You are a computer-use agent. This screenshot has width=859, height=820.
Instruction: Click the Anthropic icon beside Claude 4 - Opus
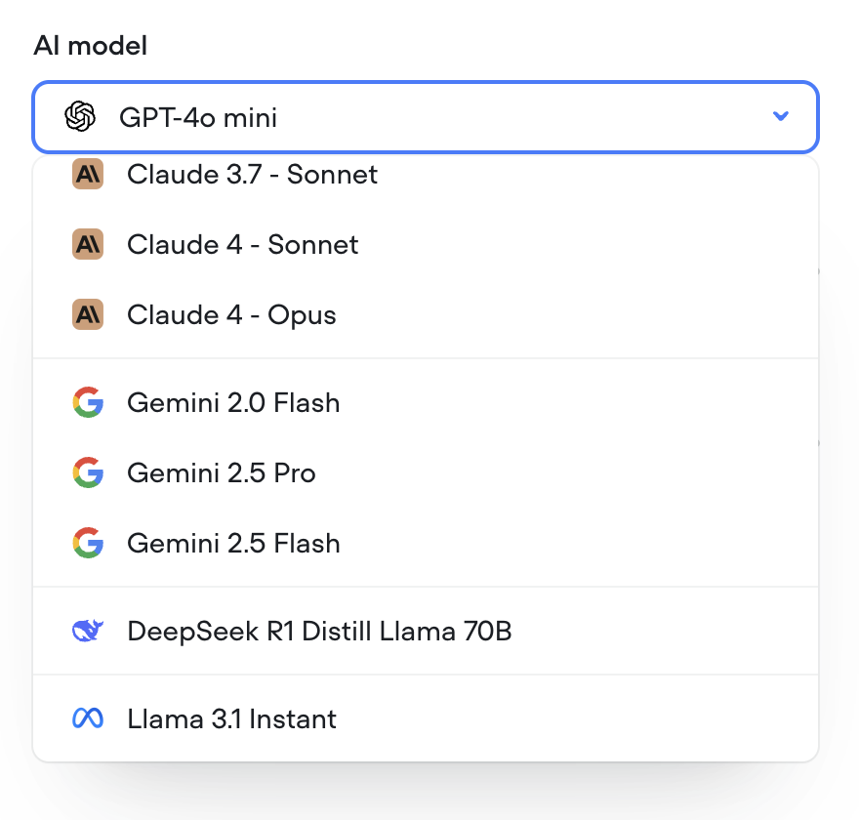coord(87,314)
